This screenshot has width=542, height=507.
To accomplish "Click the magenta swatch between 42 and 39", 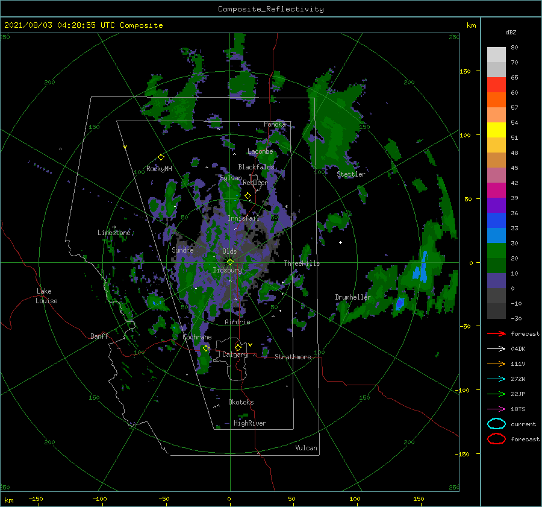I will click(496, 191).
